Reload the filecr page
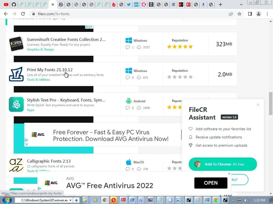The image size is (273, 204). click(x=23, y=14)
